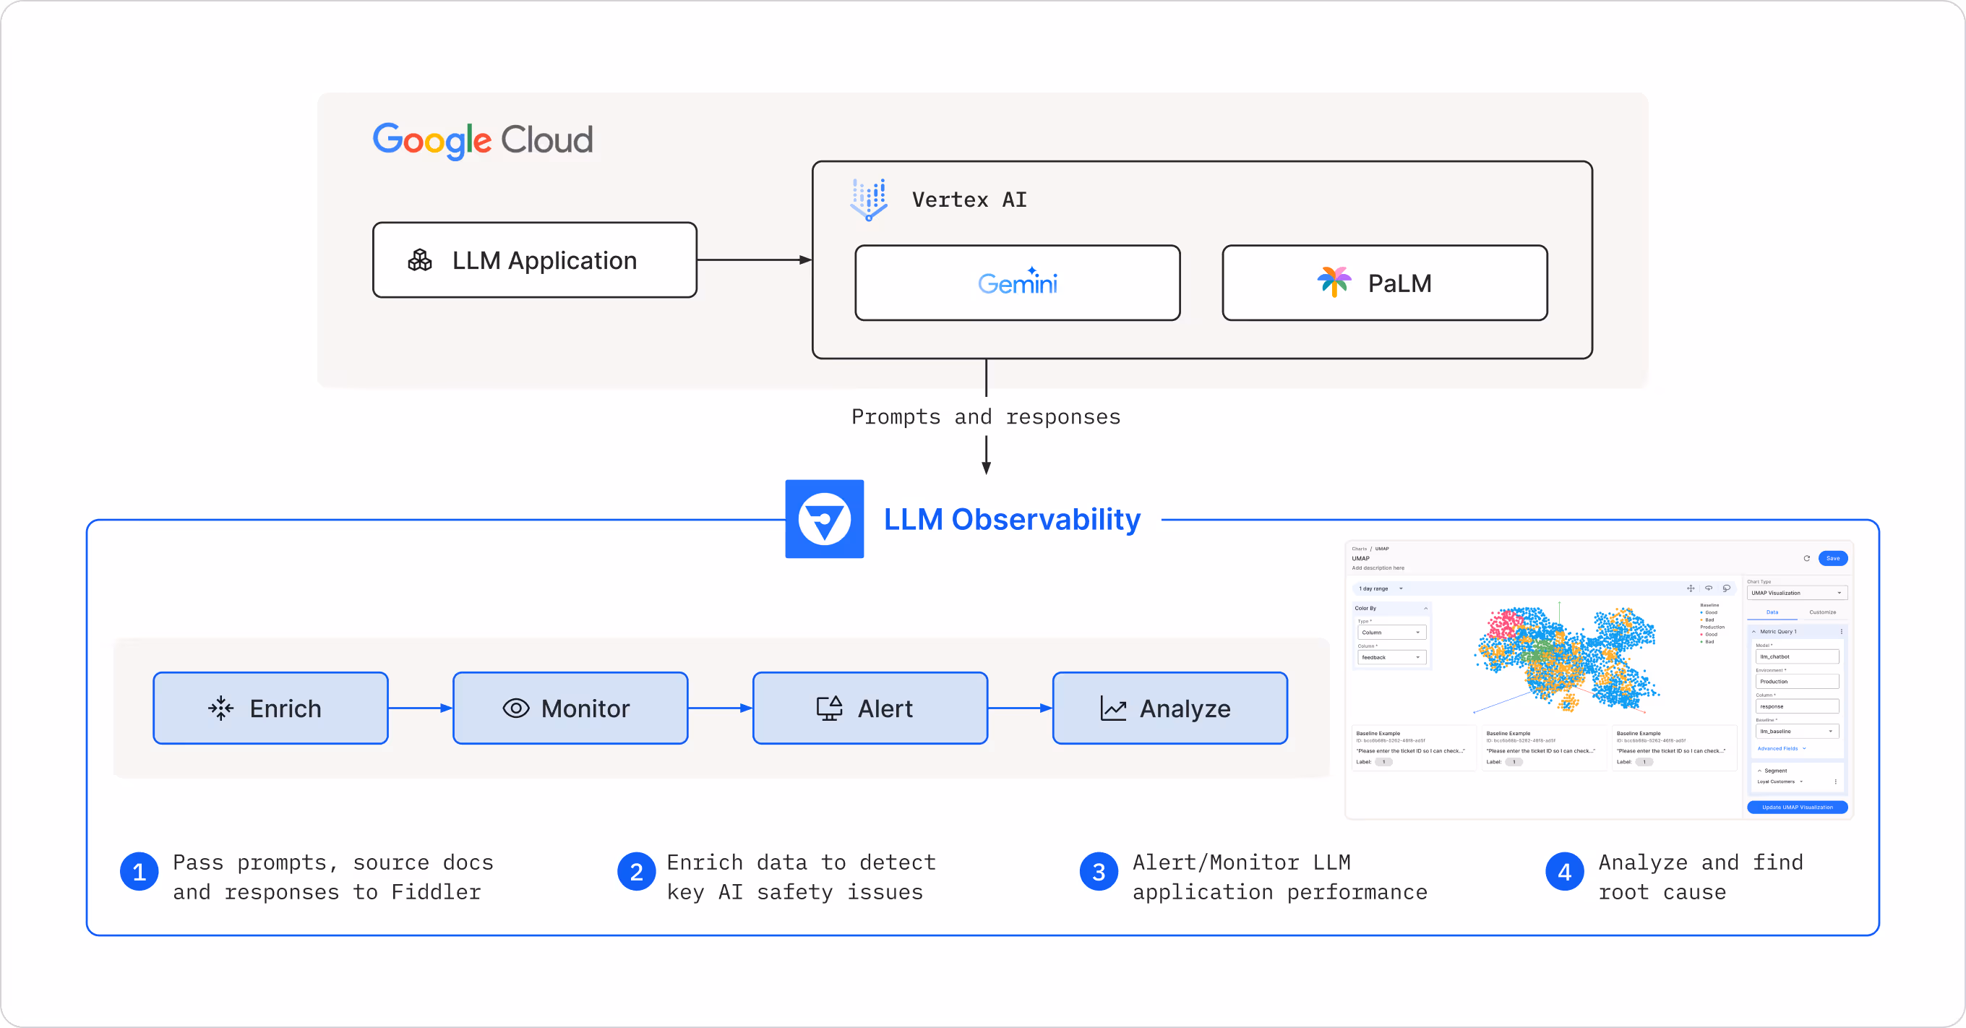Click Update UMAP Visualization button

click(x=1798, y=808)
